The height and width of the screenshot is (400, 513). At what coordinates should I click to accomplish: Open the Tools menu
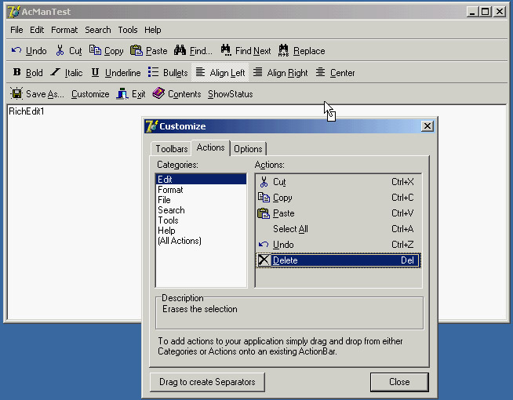(x=127, y=30)
